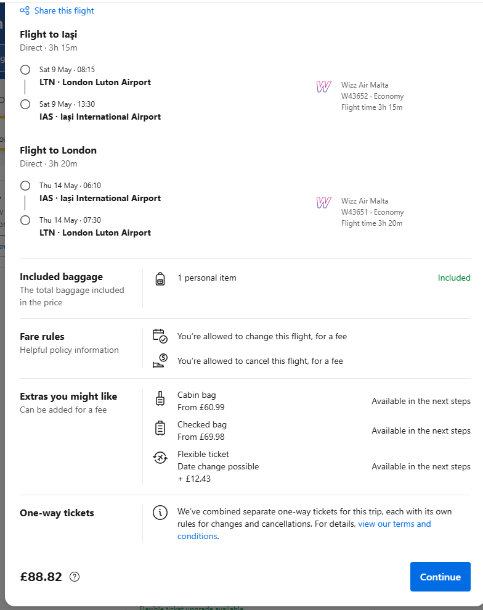Viewport: 483px width, 610px height.
Task: Click the cancel flight refund icon
Action: (160, 361)
